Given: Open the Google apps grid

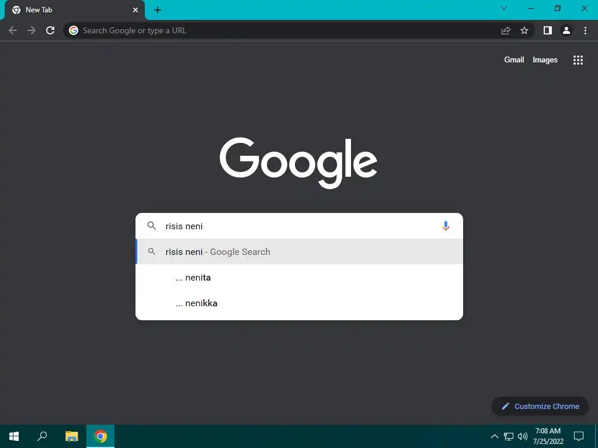Looking at the screenshot, I should (578, 60).
